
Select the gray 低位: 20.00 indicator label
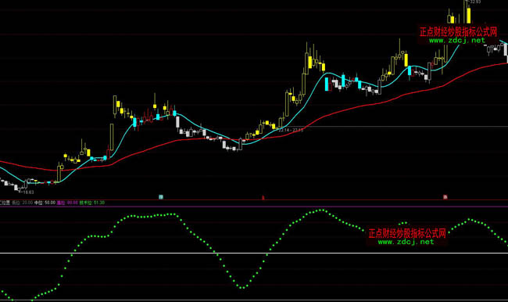click(x=23, y=203)
